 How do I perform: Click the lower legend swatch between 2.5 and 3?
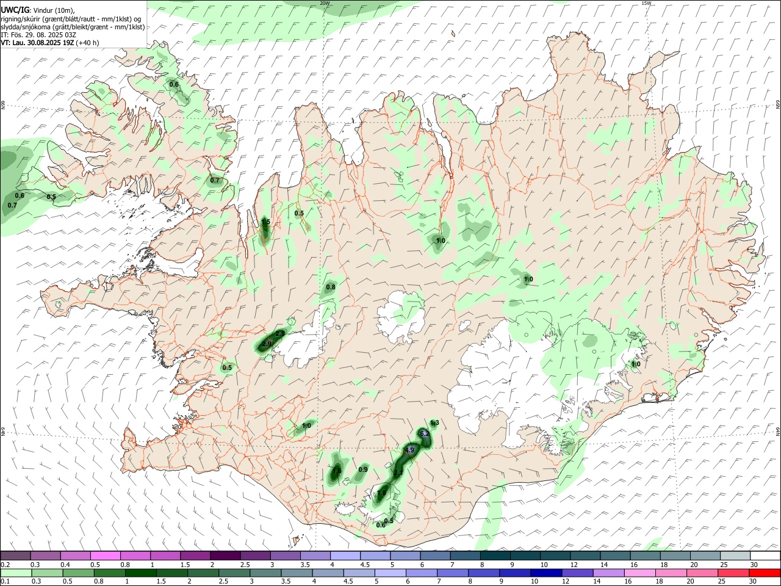pyautogui.click(x=235, y=573)
